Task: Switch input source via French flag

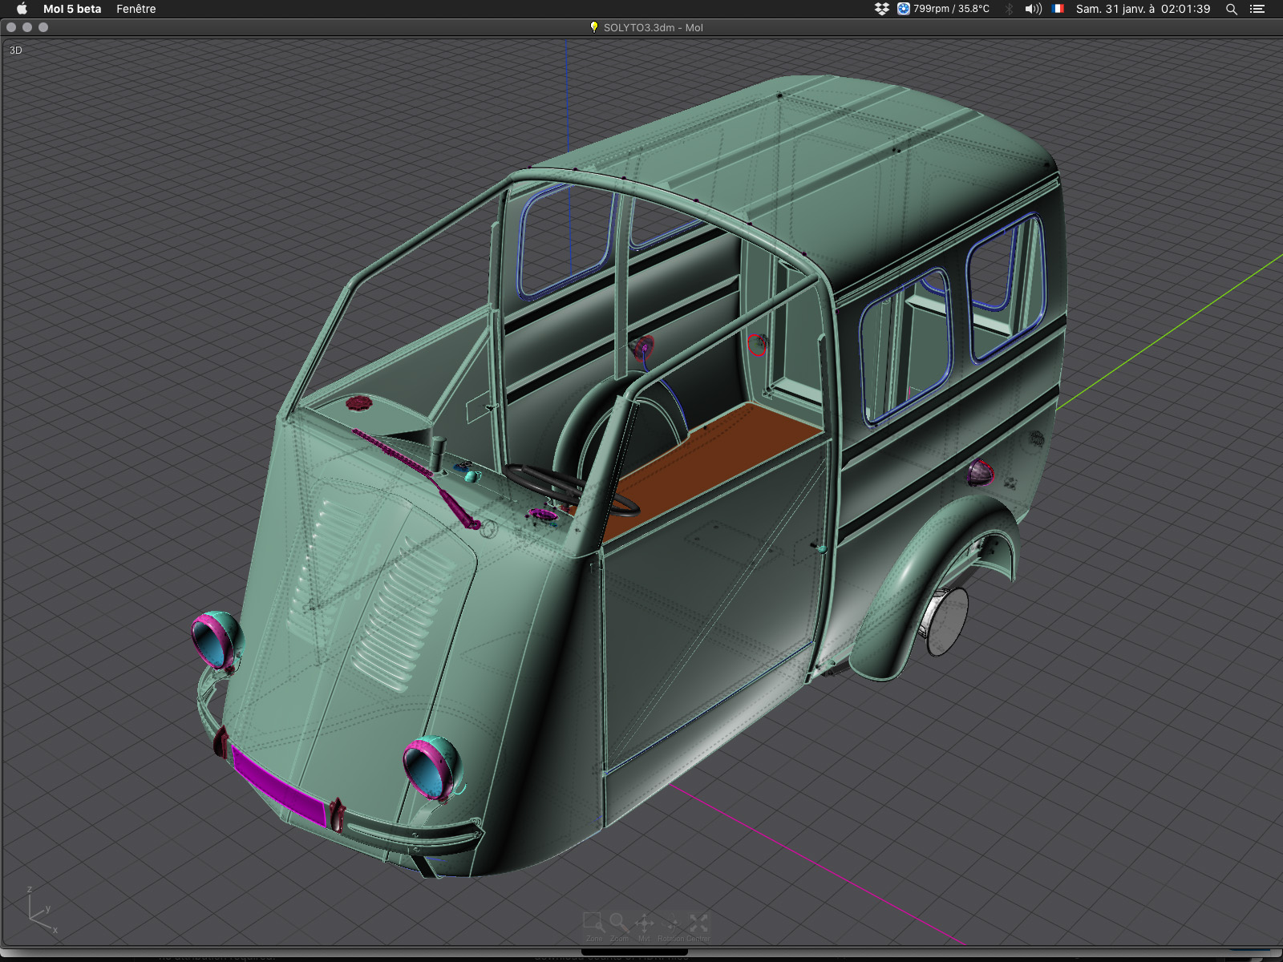Action: pyautogui.click(x=1058, y=9)
